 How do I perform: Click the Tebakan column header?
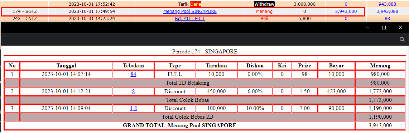coord(133,66)
